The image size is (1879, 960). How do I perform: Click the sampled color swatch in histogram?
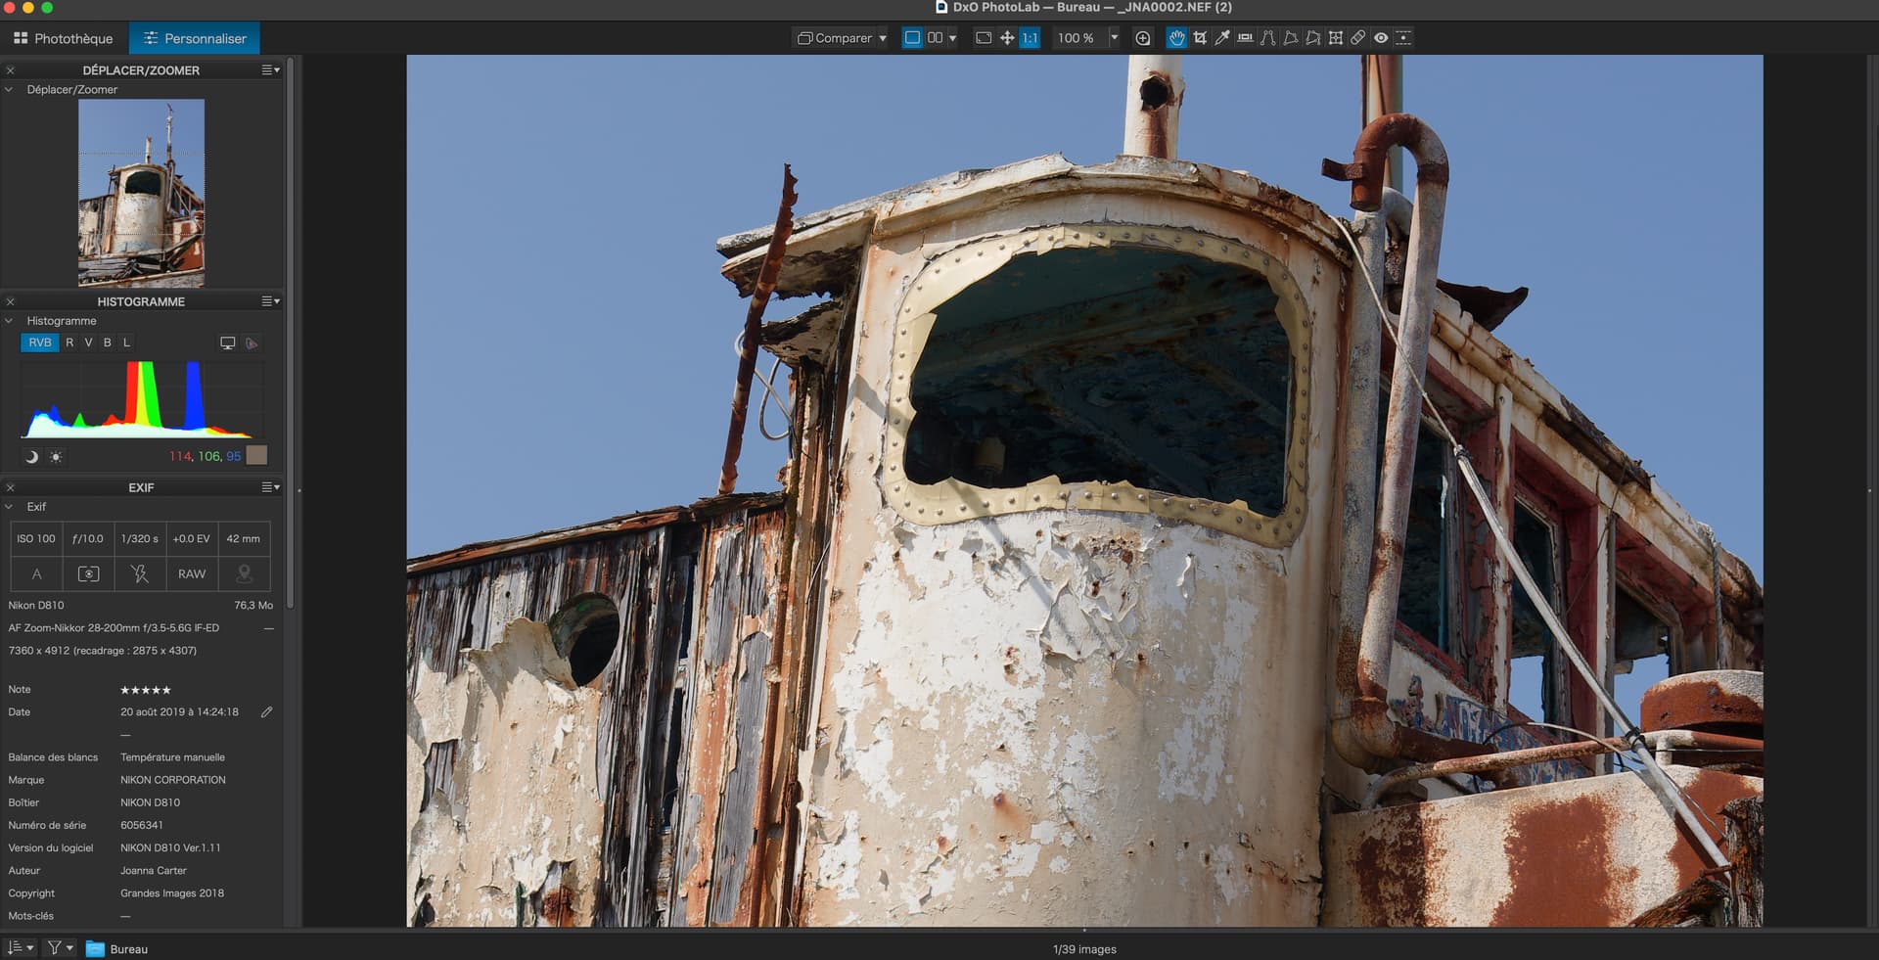tap(256, 456)
